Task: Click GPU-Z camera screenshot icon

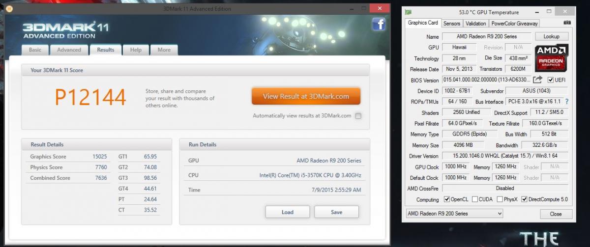Action: pyautogui.click(x=567, y=23)
